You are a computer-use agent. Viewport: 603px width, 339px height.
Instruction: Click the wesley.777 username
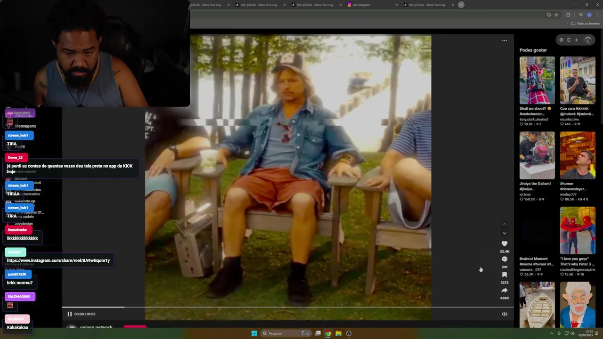click(x=569, y=194)
